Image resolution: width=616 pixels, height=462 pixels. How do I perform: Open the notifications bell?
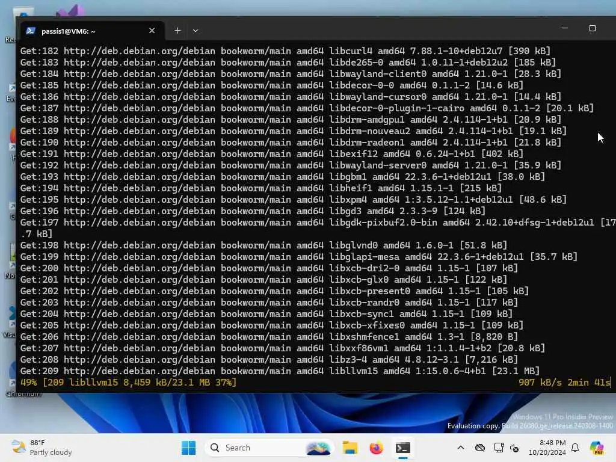575,448
